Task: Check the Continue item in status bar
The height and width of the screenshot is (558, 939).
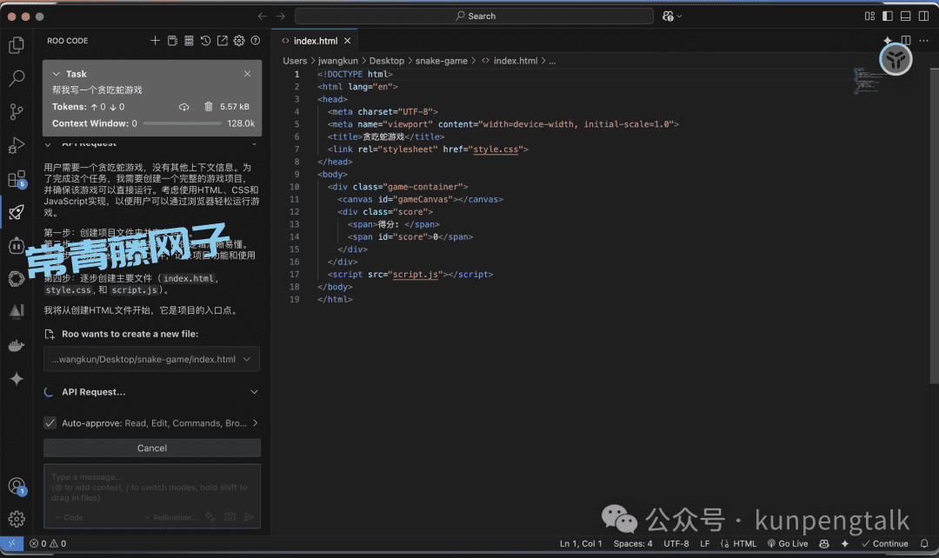Action: (886, 543)
